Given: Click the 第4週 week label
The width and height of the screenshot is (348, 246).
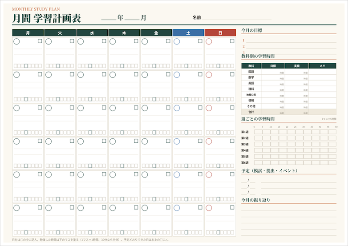Looking at the screenshot, I should (x=245, y=150).
